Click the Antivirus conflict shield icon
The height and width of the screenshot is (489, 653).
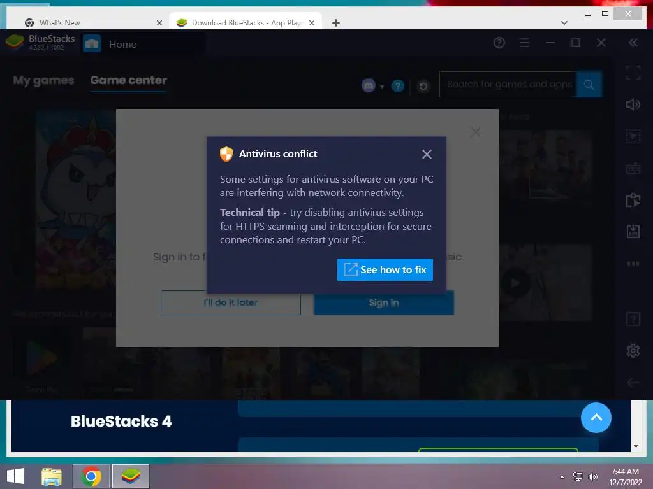click(226, 154)
